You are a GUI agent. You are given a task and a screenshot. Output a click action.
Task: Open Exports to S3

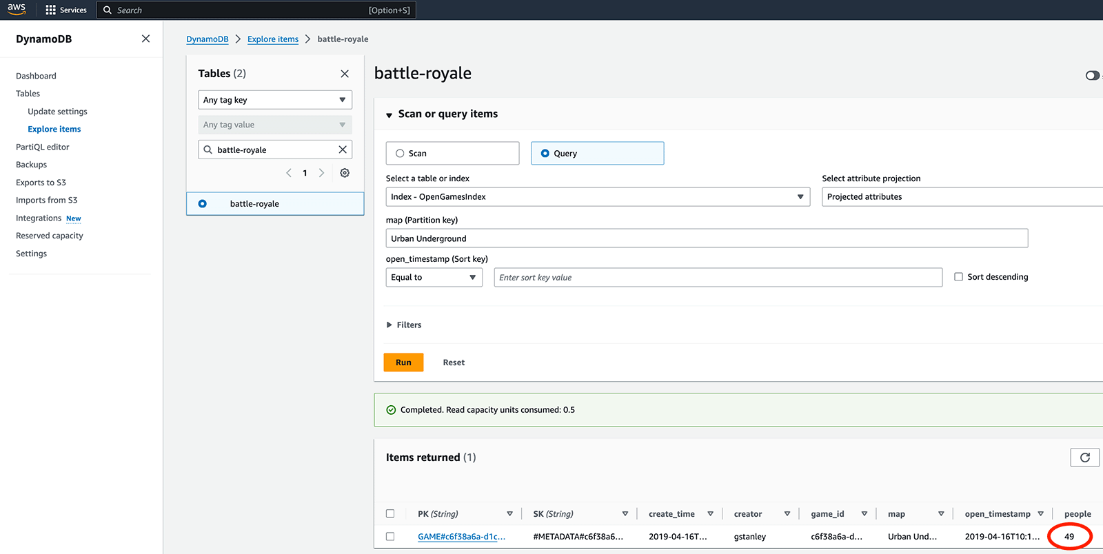pos(41,183)
